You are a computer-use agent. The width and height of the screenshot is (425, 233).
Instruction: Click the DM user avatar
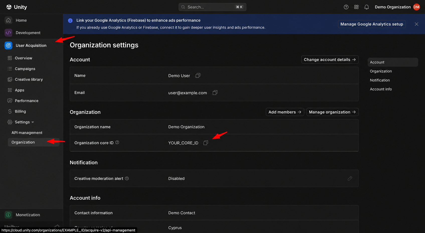[416, 7]
